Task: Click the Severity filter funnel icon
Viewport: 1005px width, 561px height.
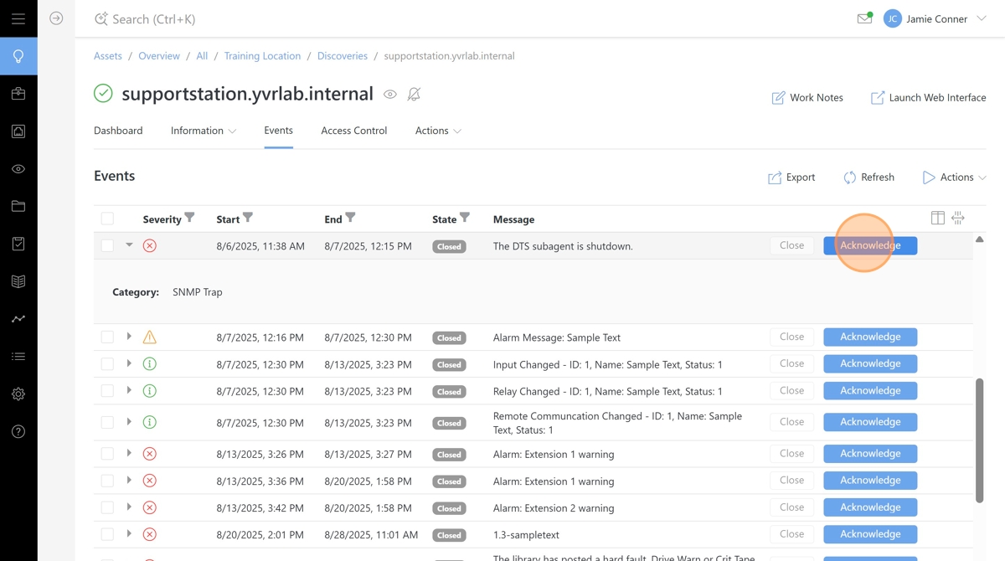Action: (x=190, y=218)
